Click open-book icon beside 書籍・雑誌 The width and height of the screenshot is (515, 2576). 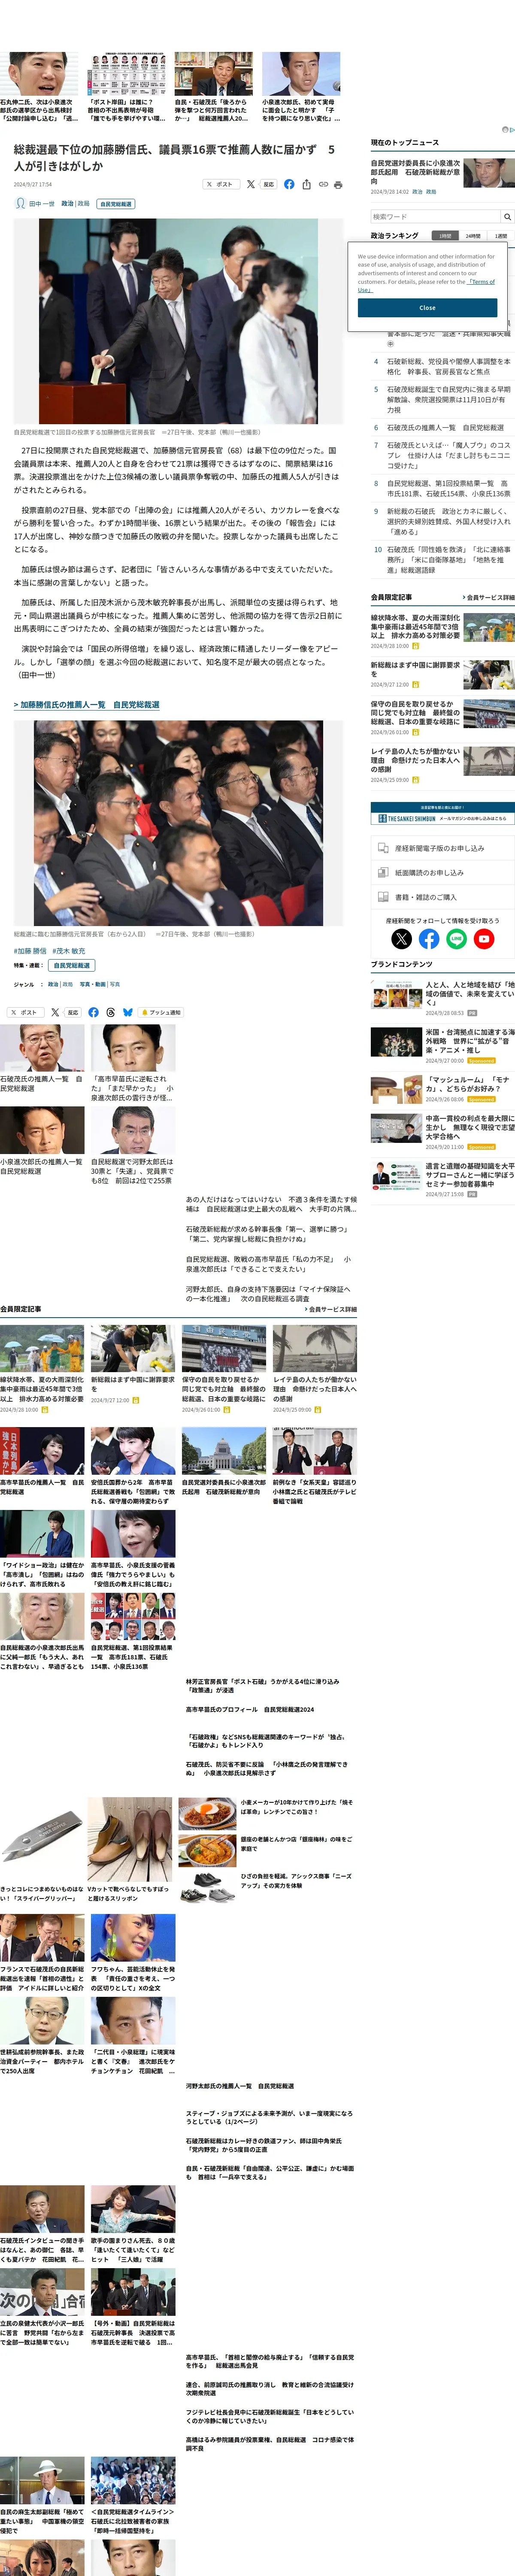[x=383, y=897]
